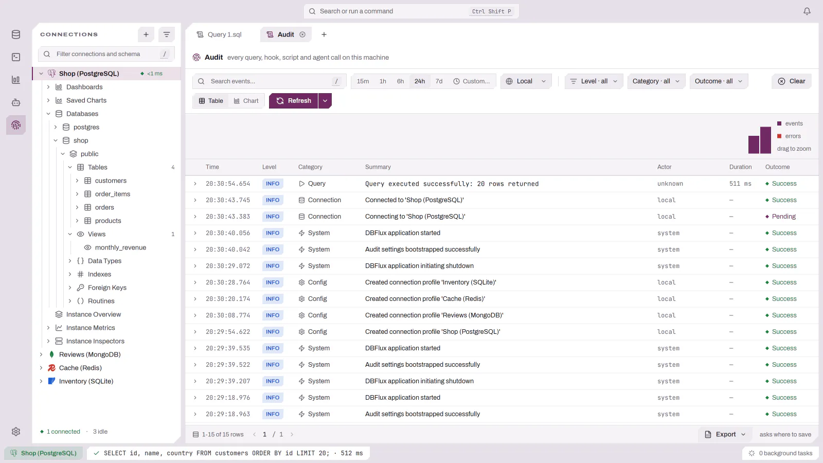Select the audit fingerprint sidebar icon
This screenshot has height=463, width=823.
click(16, 125)
